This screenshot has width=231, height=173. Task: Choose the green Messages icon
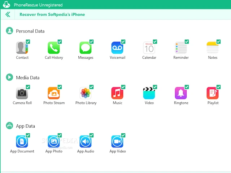[86, 48]
